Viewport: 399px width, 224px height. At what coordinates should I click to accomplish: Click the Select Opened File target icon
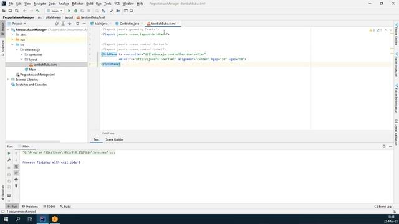coord(57,24)
